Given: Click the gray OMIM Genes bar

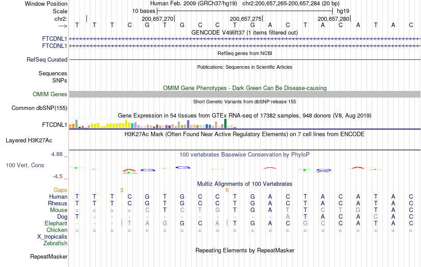Looking at the screenshot, I should point(245,94).
